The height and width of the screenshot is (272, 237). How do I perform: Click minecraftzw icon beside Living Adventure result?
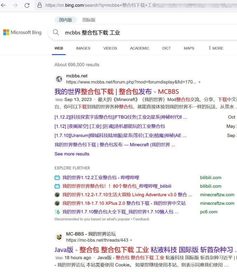(x=57, y=195)
